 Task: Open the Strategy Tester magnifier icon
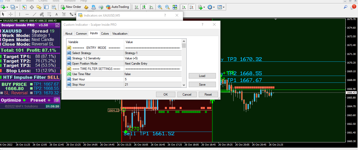(54, 7)
